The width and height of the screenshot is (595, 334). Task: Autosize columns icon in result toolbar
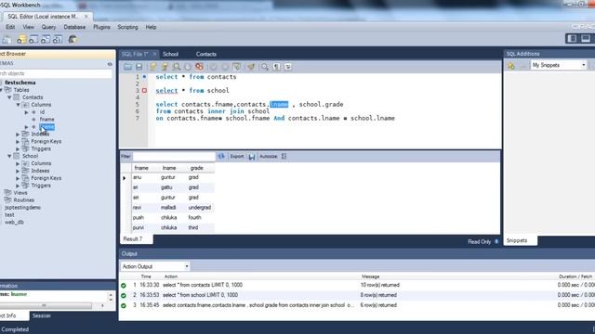[x=284, y=156]
